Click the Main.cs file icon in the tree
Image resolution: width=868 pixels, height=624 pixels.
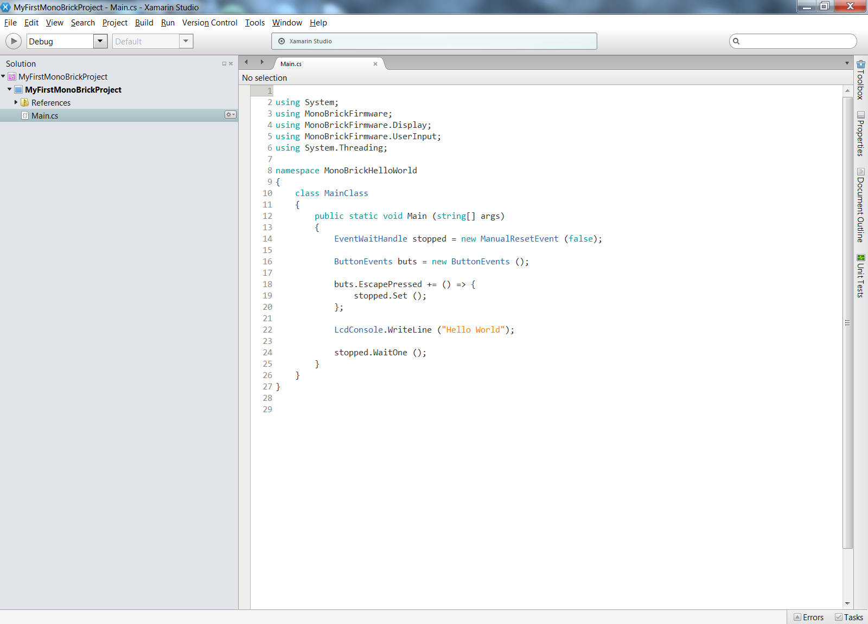[25, 115]
